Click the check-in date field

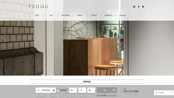coord(46,90)
